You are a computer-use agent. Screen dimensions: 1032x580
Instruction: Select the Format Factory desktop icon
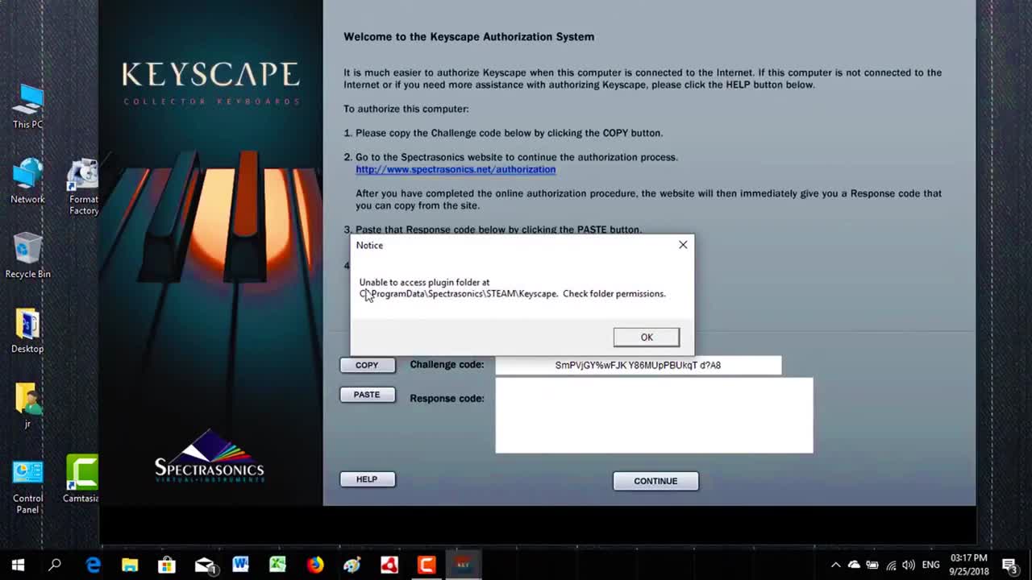pyautogui.click(x=83, y=187)
